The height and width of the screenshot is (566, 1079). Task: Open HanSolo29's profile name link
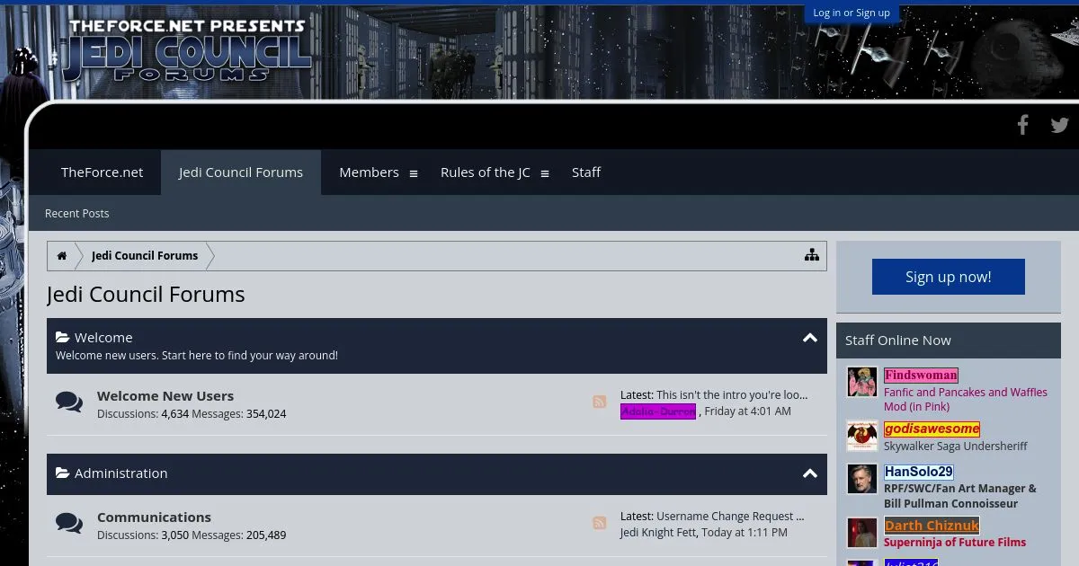[918, 472]
